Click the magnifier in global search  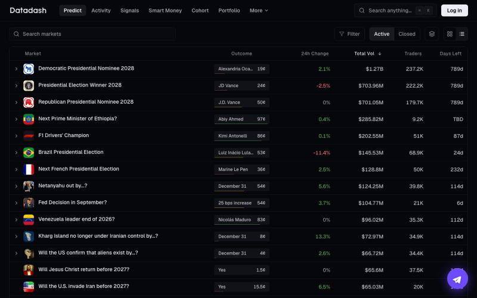coord(361,11)
